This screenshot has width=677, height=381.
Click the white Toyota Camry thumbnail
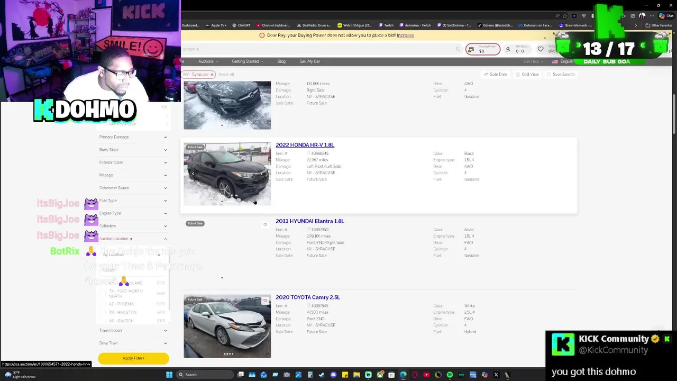click(227, 326)
